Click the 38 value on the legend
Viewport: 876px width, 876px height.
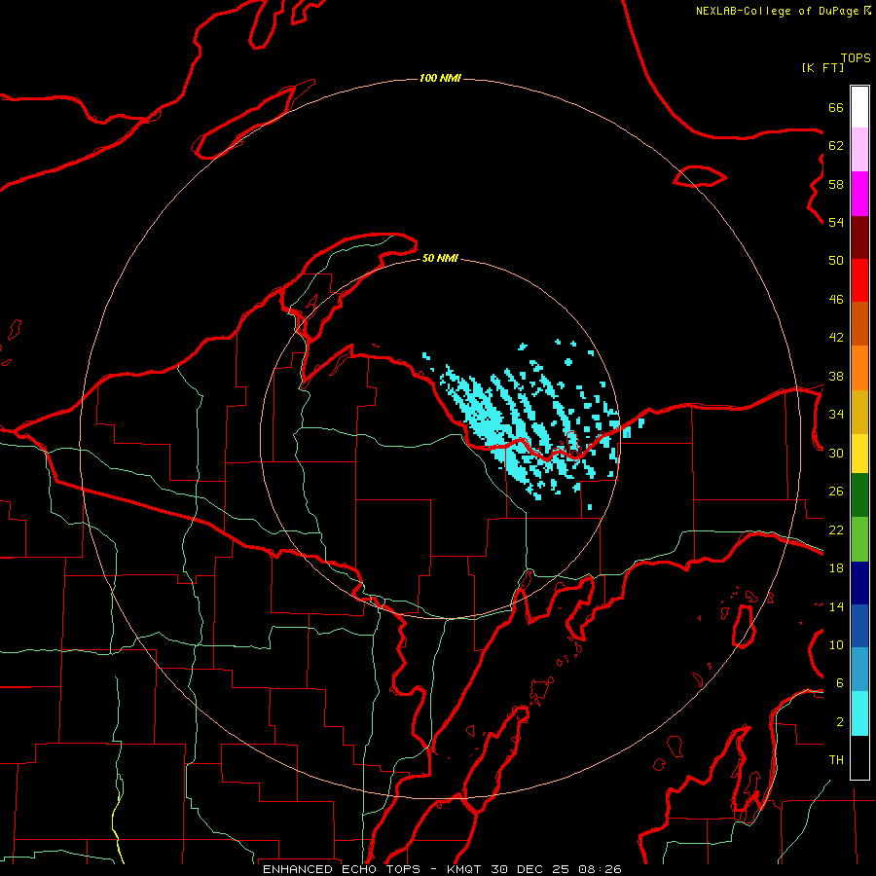coord(836,376)
